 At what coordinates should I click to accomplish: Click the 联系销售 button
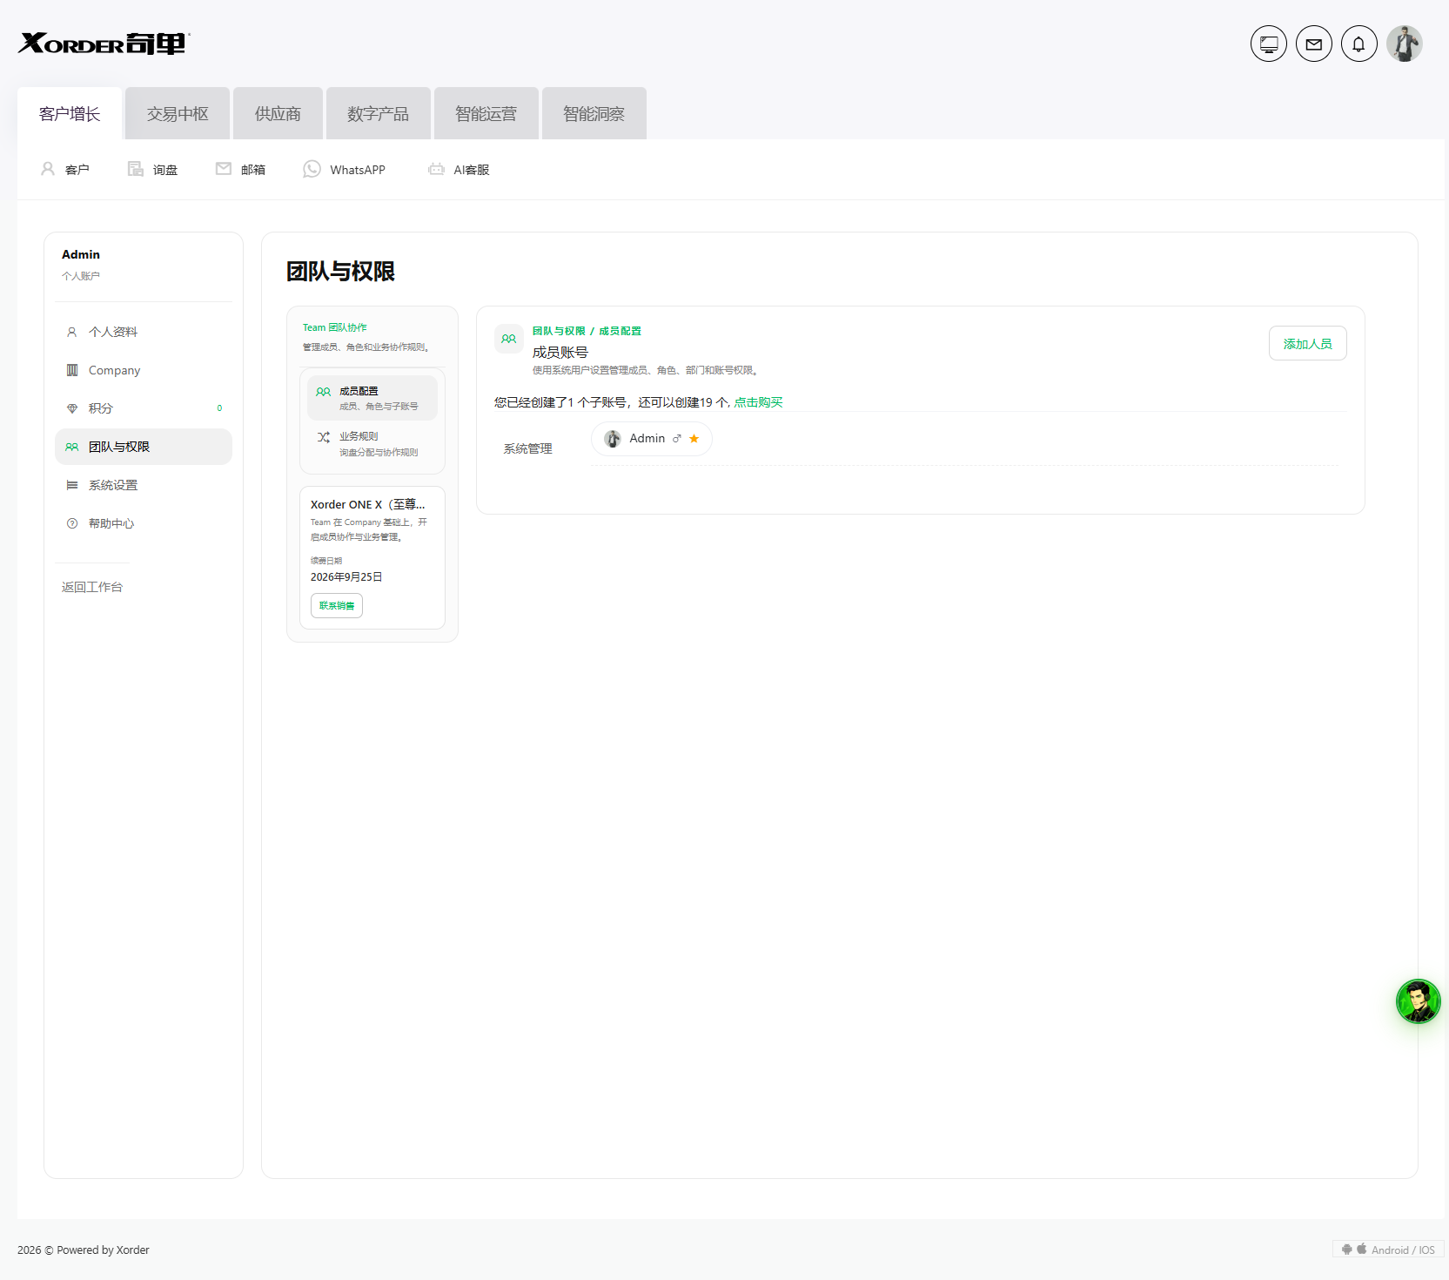[x=337, y=605]
